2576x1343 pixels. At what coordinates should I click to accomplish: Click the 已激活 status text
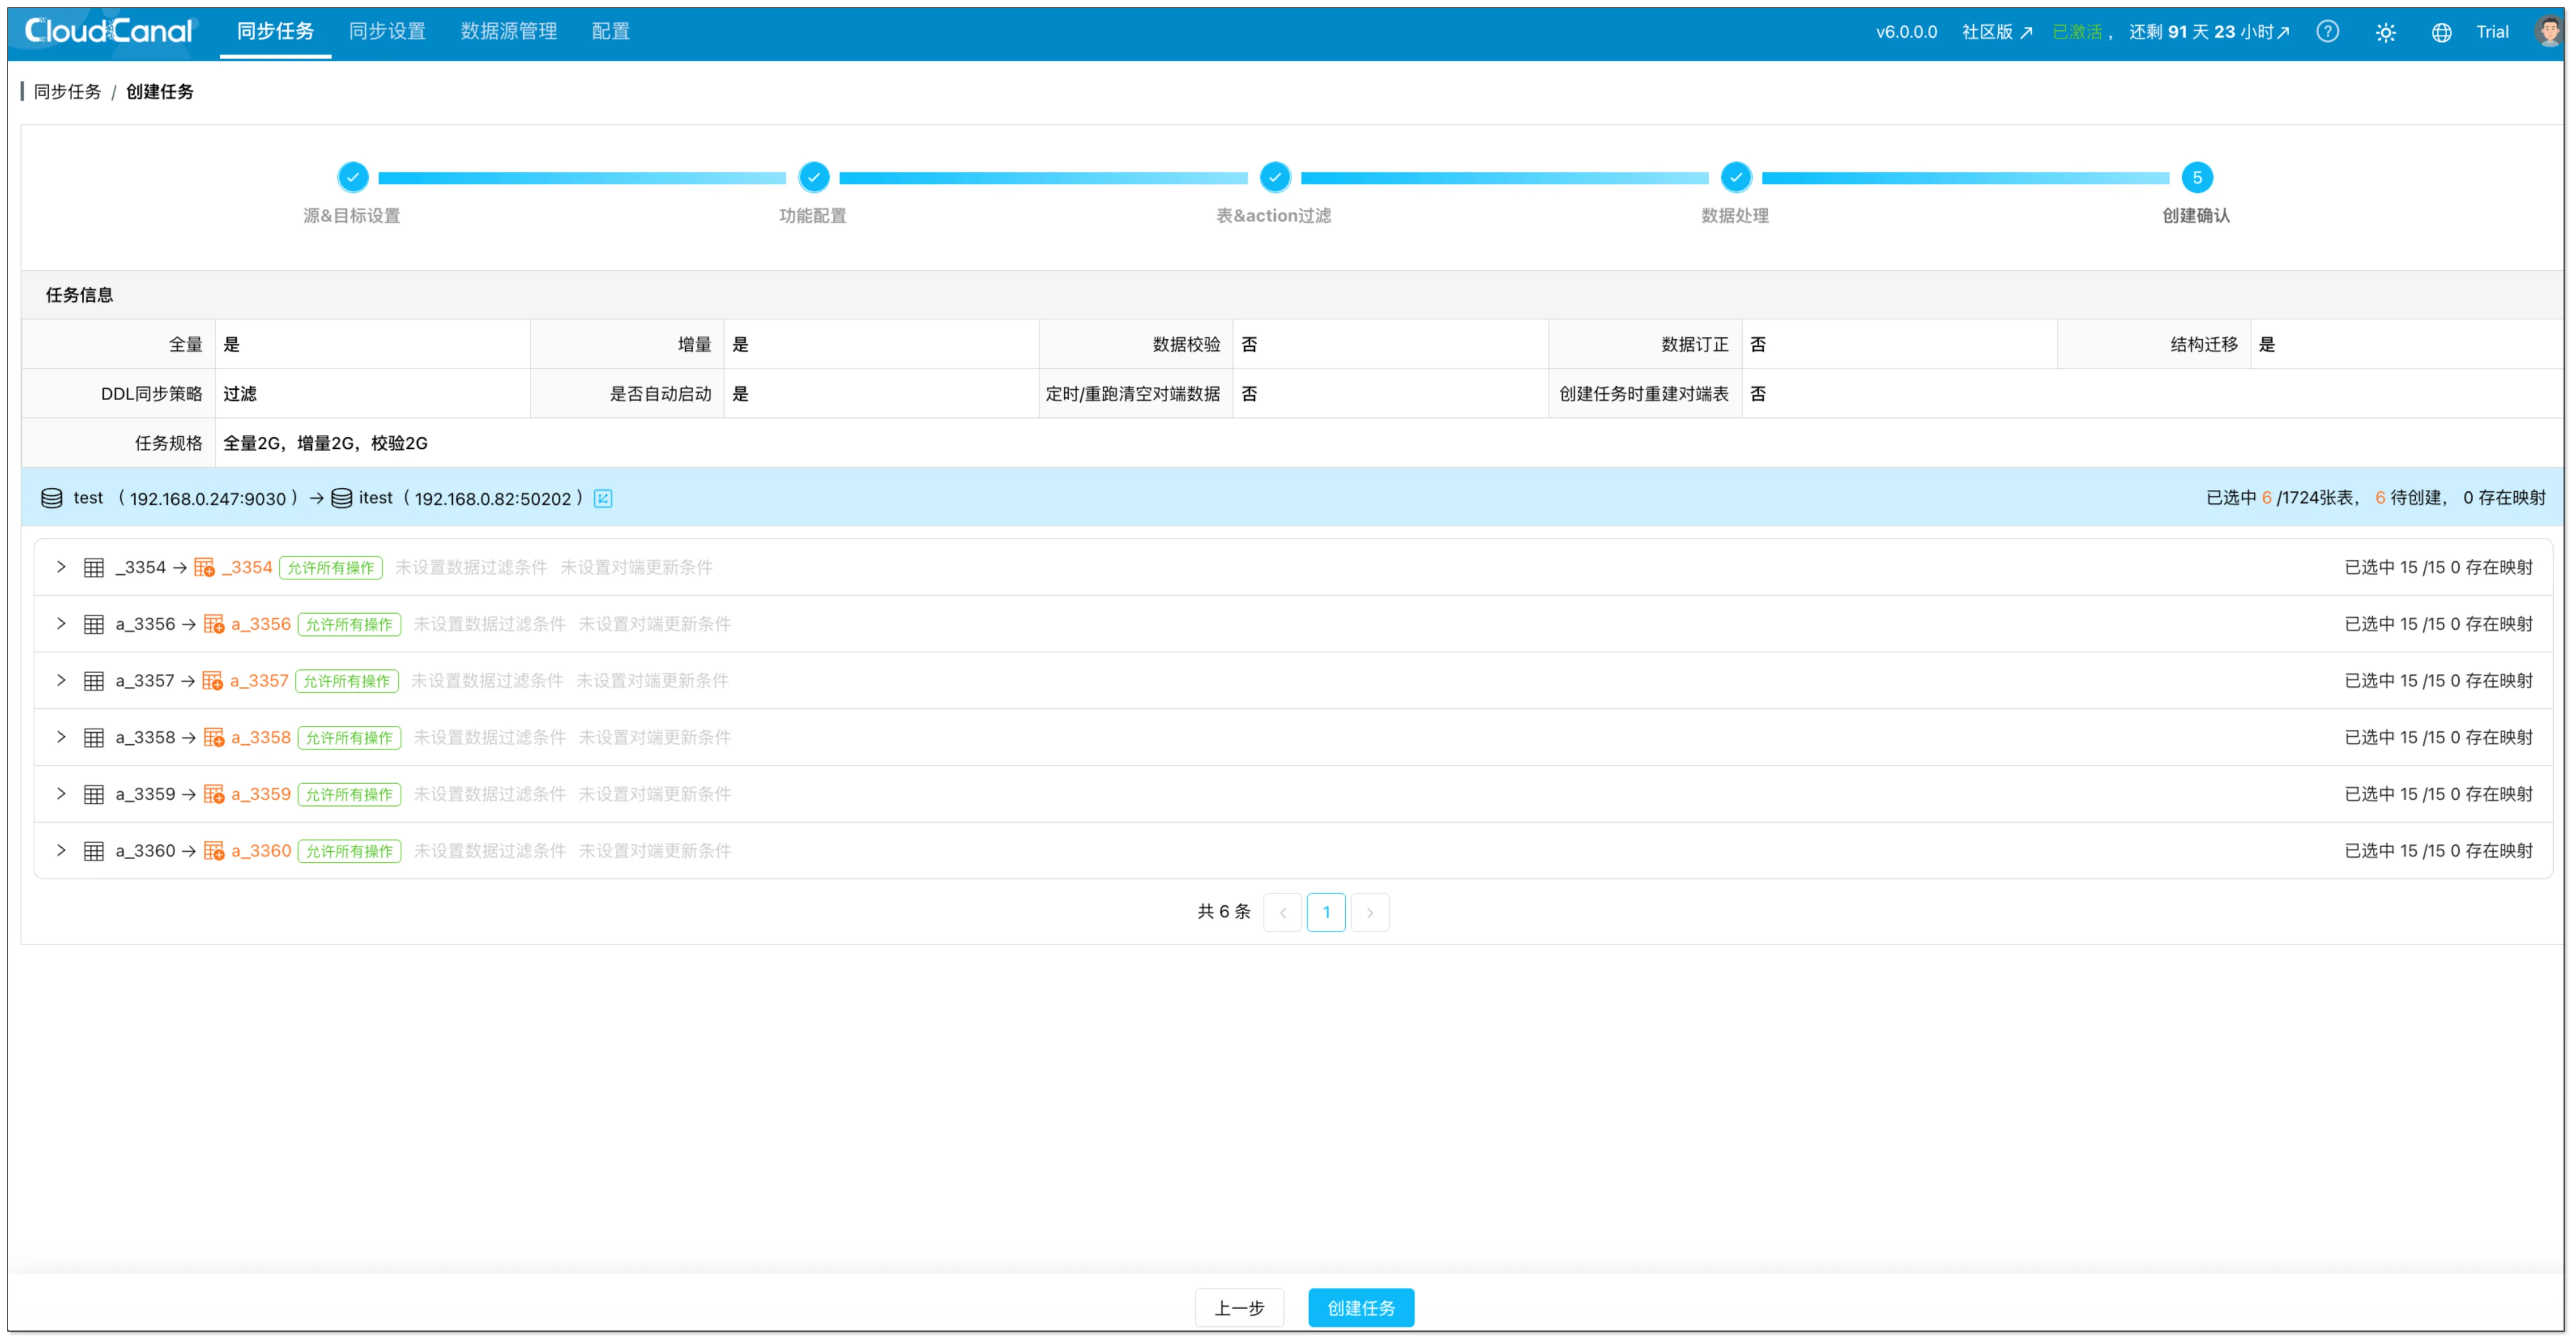[2077, 32]
